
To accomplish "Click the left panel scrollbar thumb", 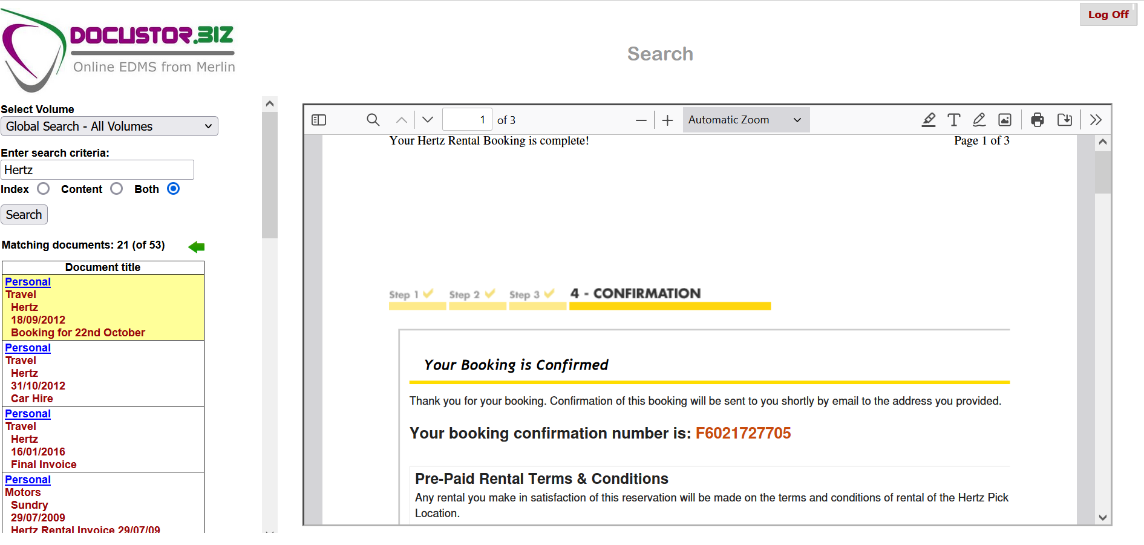I will click(x=270, y=175).
